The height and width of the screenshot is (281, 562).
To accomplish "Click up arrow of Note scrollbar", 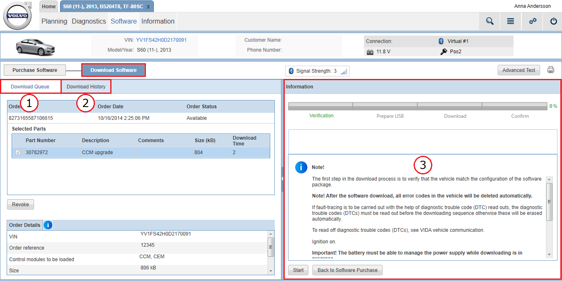I will coord(549,179).
